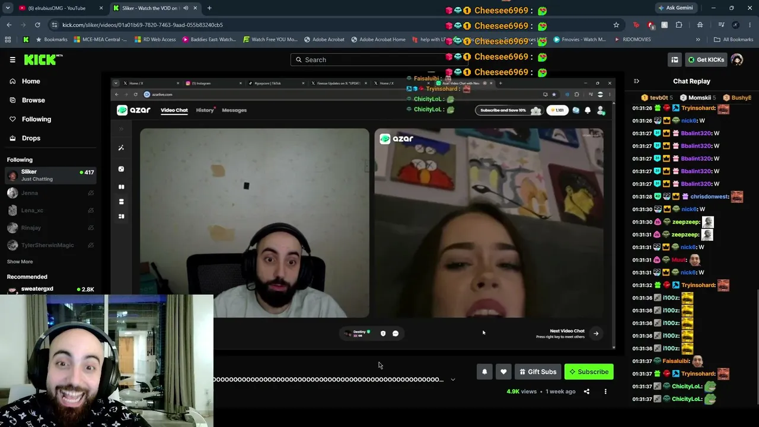Screen dimensions: 759x427
Task: Open the VOD more options menu
Action: [x=605, y=391]
